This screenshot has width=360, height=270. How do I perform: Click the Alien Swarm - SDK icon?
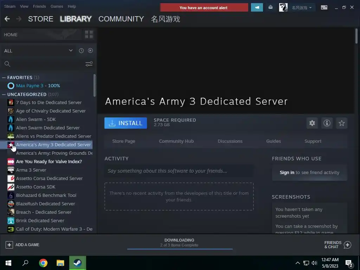(x=11, y=120)
